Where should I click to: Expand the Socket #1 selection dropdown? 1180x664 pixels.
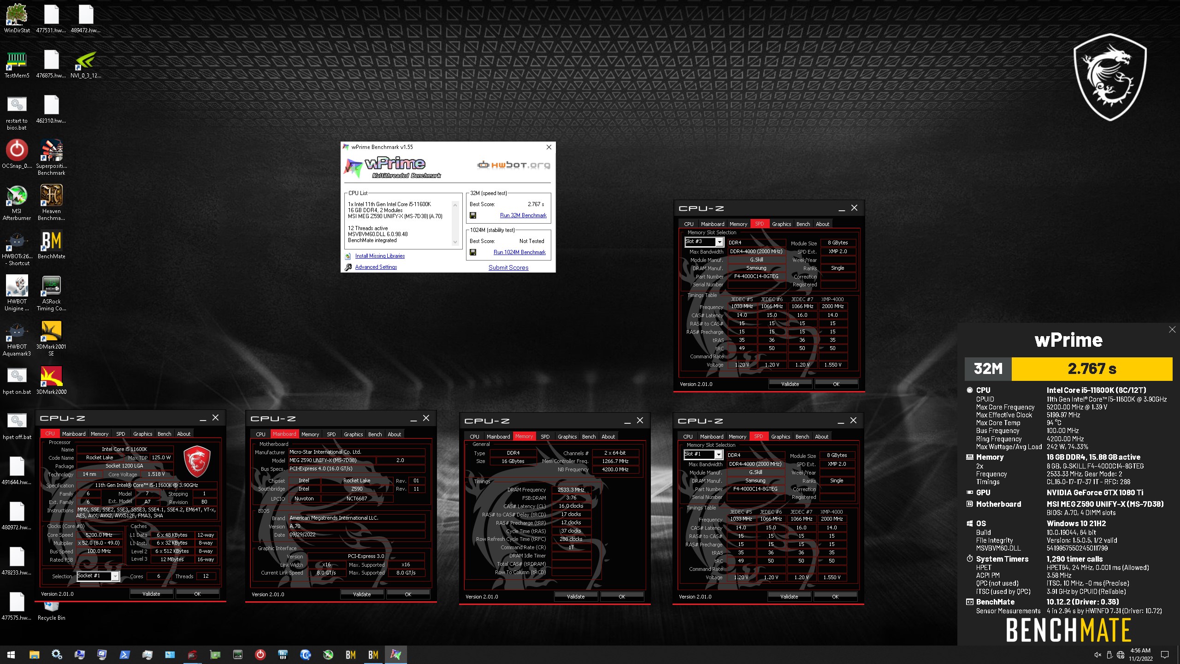pos(115,576)
